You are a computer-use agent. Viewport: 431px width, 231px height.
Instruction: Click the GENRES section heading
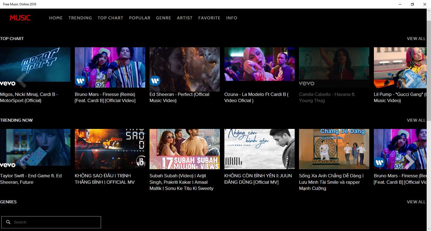click(8, 202)
